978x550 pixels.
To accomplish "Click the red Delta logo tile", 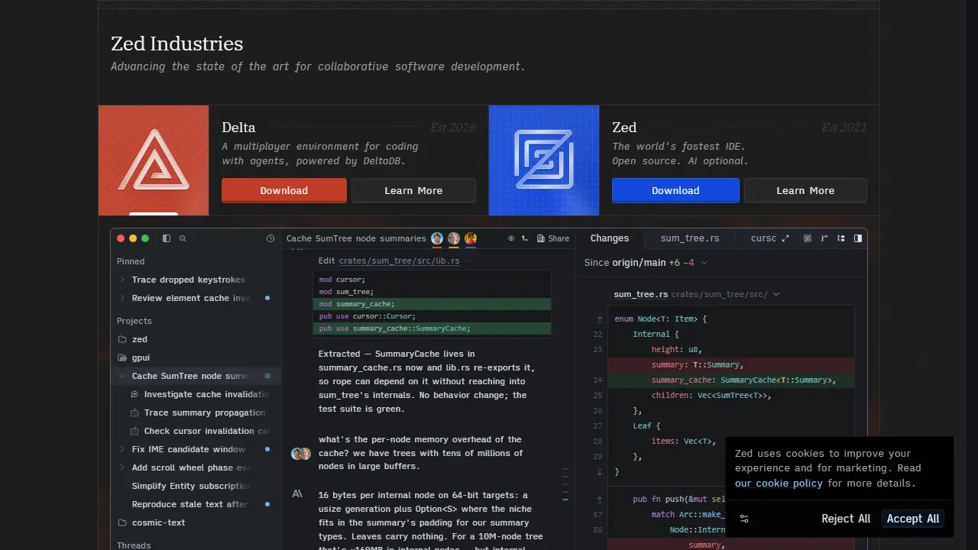I will click(x=154, y=160).
